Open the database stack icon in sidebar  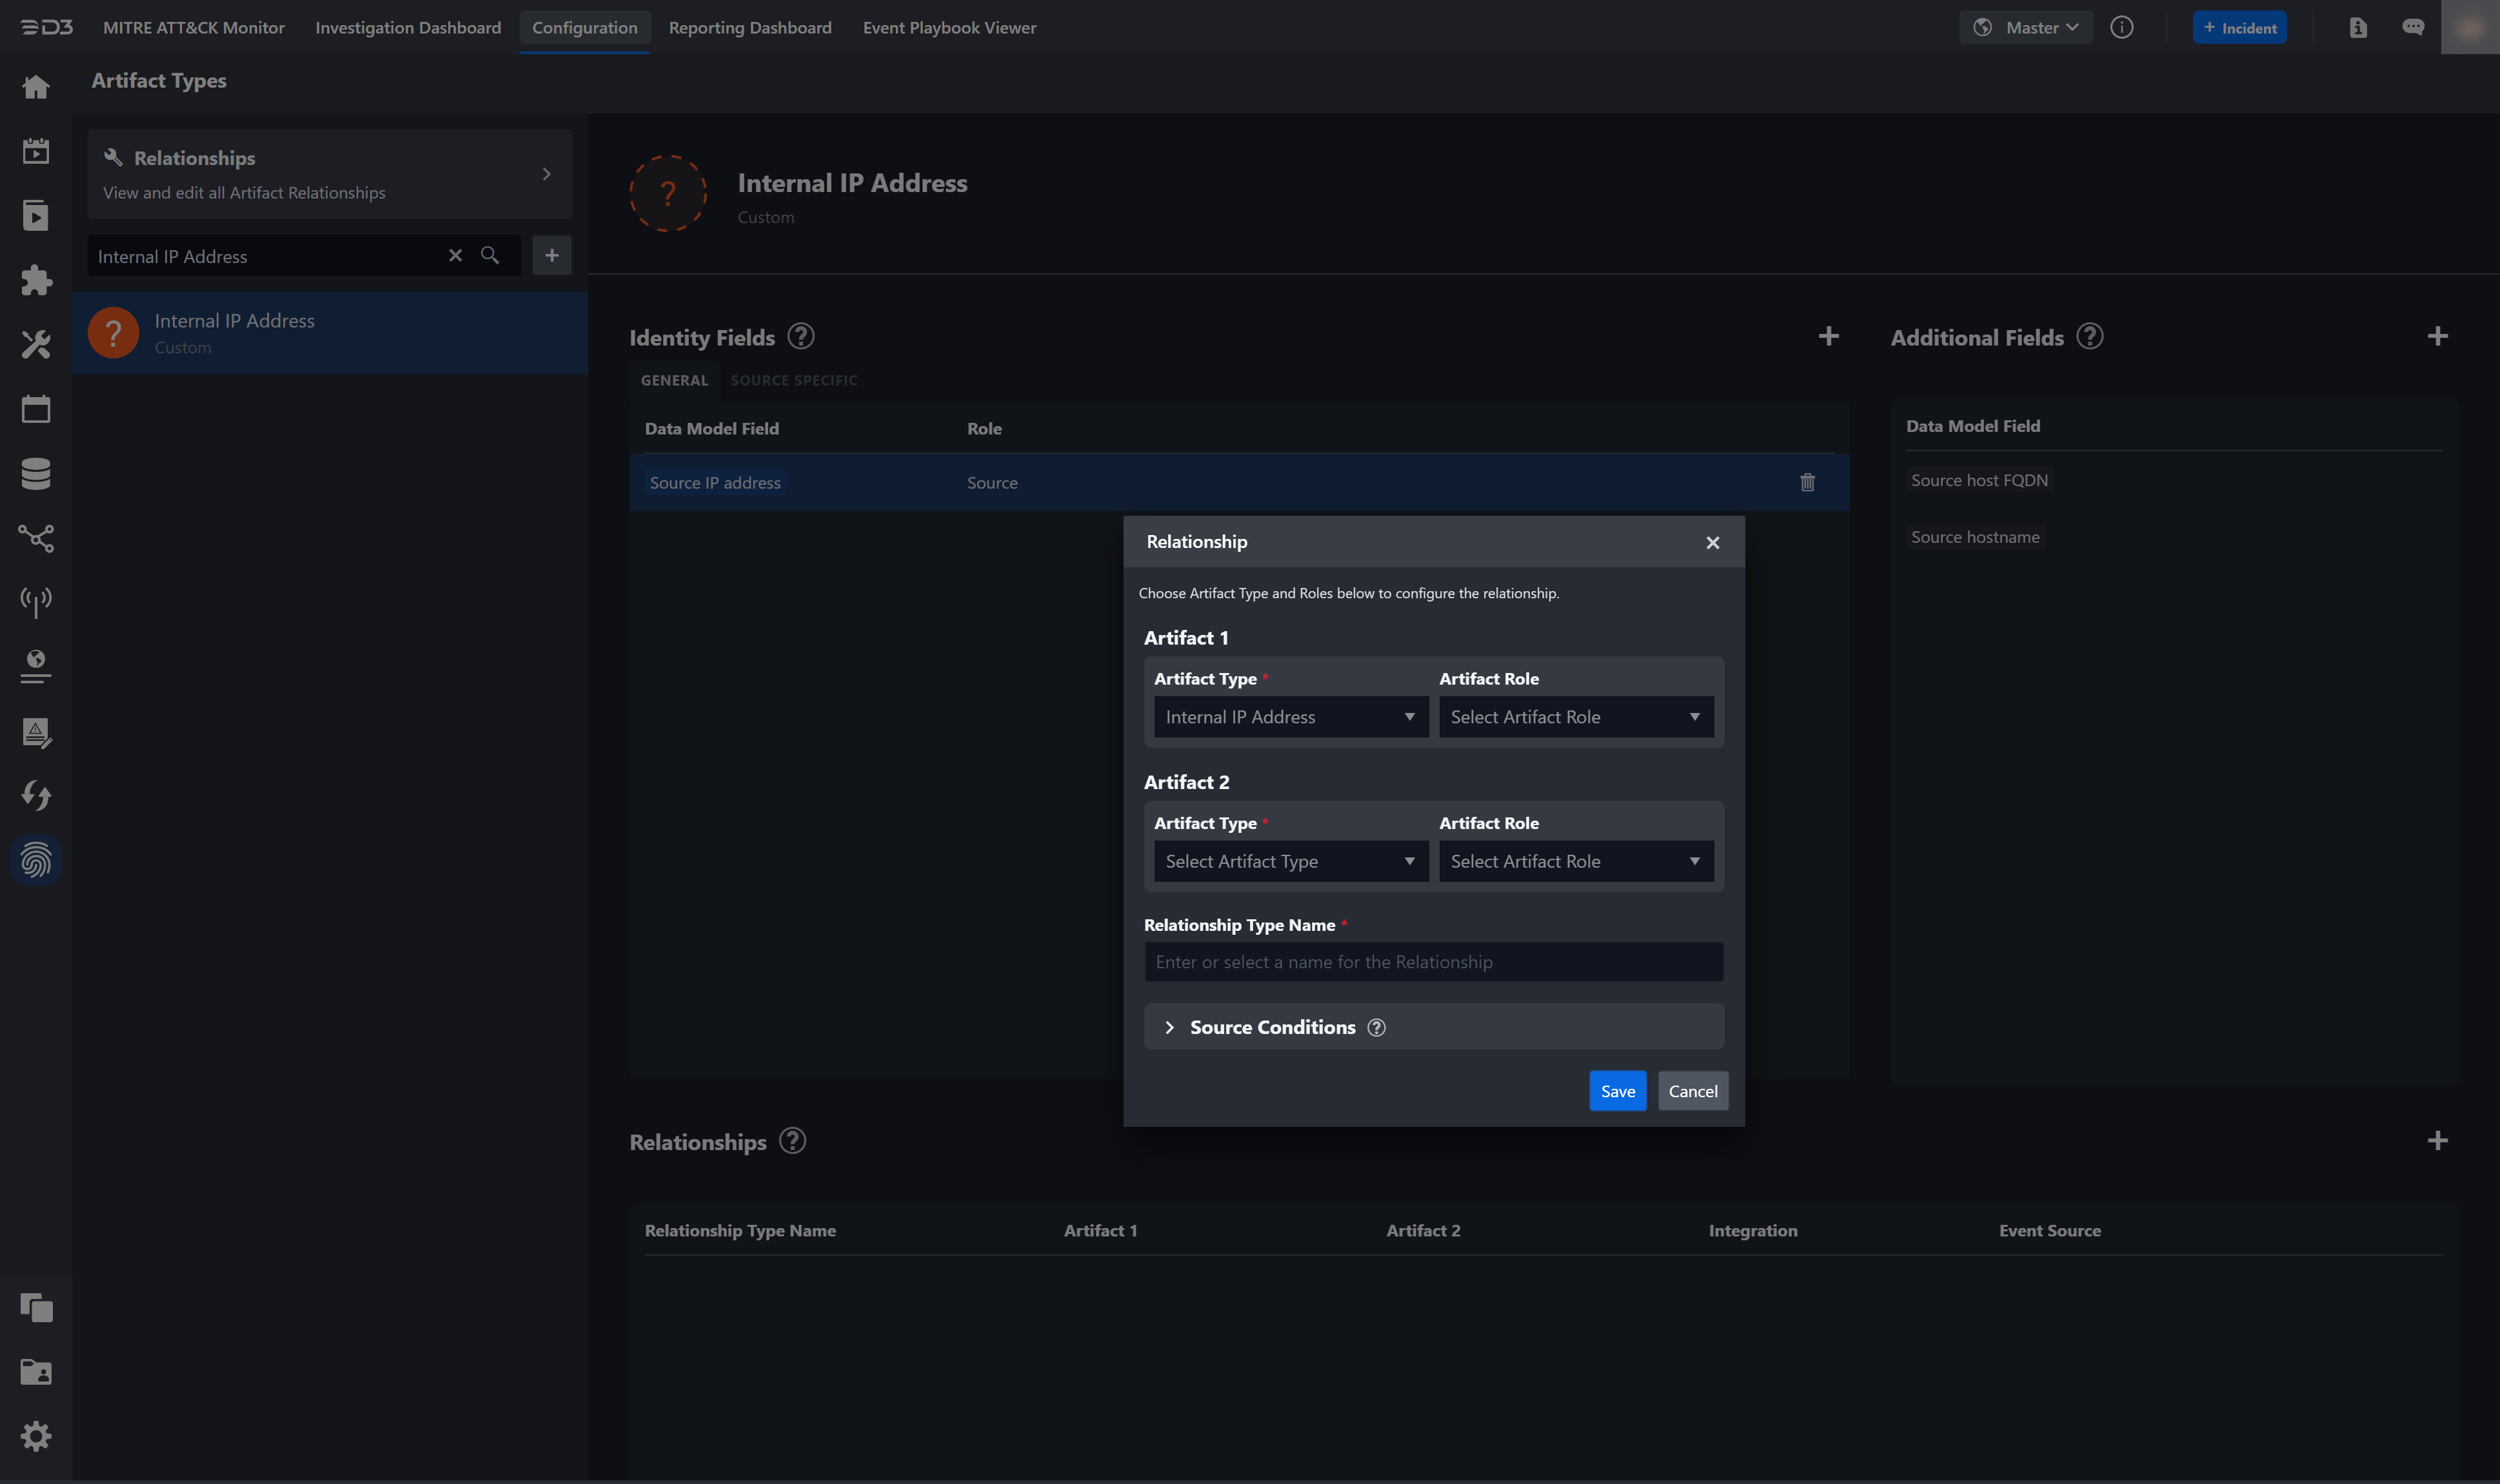[x=36, y=474]
